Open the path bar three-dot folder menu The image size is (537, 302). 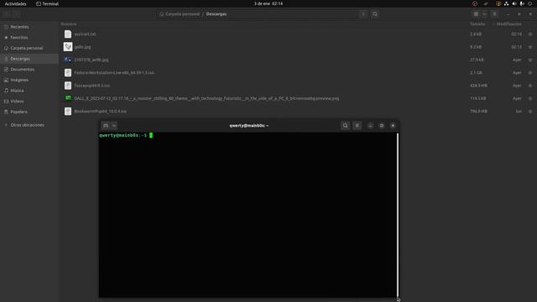coord(363,14)
